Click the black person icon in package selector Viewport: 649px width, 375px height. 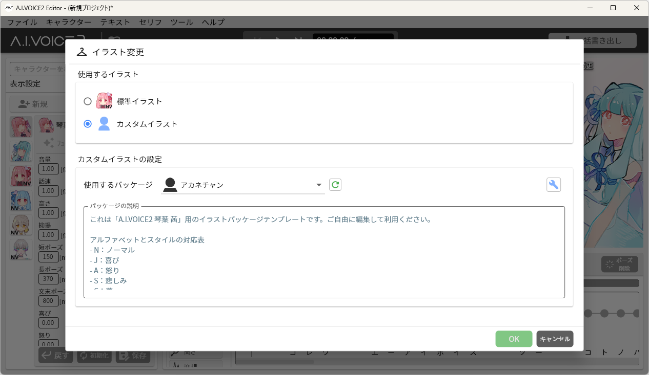coord(170,185)
